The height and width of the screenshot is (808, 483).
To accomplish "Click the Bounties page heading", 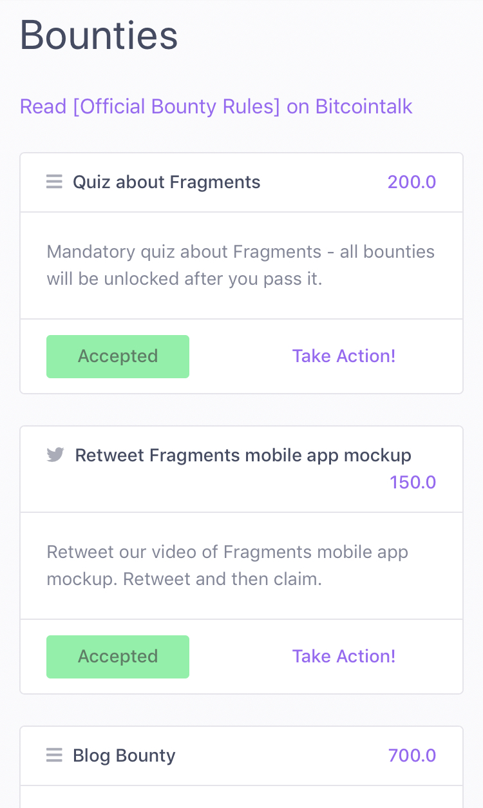I will coord(99,36).
